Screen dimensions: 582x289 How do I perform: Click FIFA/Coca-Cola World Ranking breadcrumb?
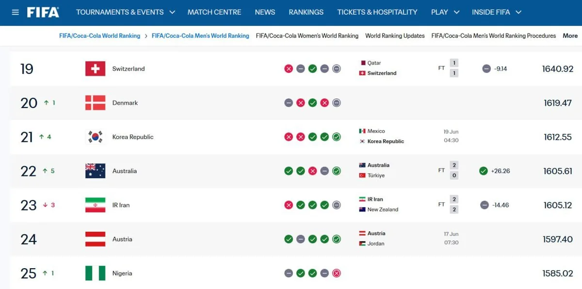[99, 36]
